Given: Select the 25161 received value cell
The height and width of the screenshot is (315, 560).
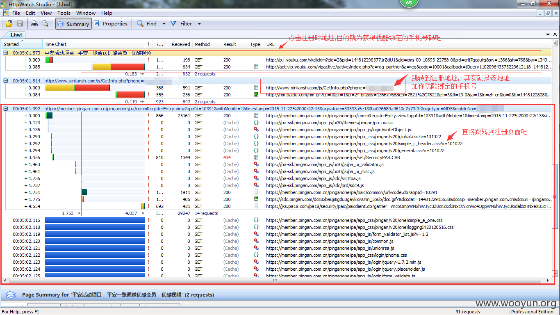Looking at the screenshot, I should (x=183, y=116).
